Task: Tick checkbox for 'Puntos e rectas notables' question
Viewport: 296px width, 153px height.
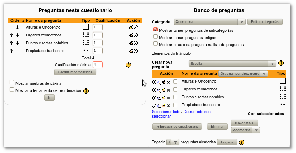Action: (x=175, y=97)
